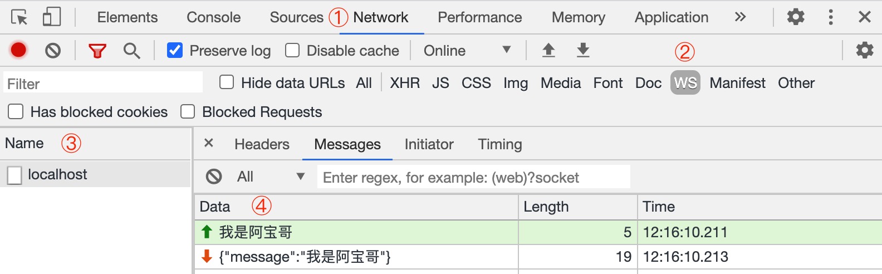Stop recording network log

[x=18, y=50]
